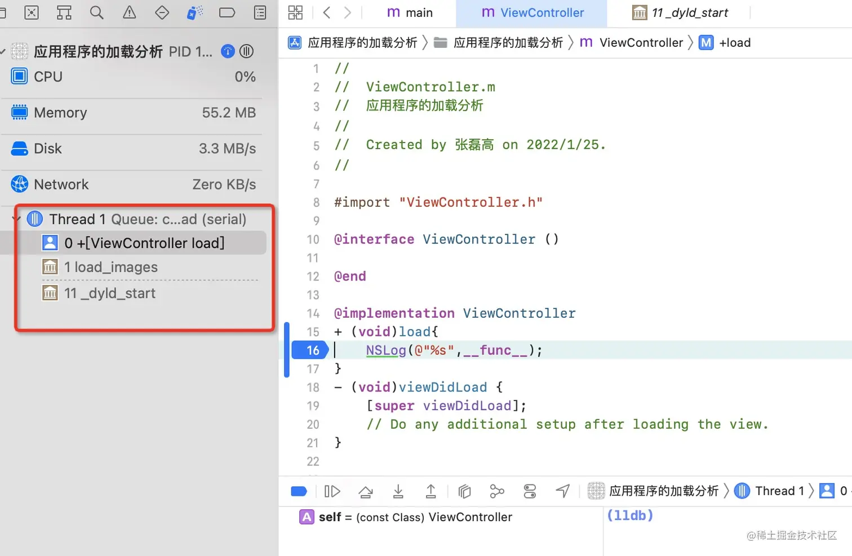This screenshot has height=556, width=852.
Task: Switch to the ViewController tab
Action: point(532,13)
